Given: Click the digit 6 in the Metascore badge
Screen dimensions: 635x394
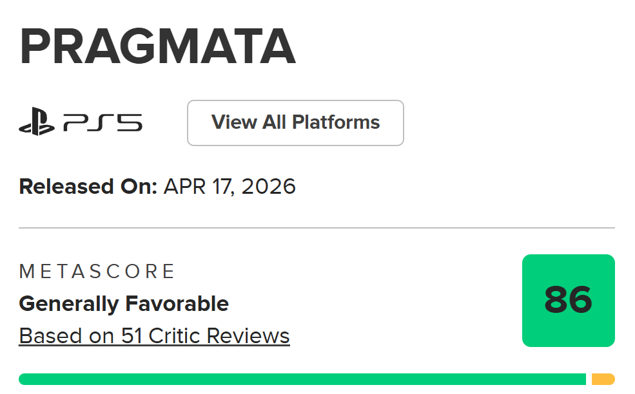Looking at the screenshot, I should pos(580,300).
